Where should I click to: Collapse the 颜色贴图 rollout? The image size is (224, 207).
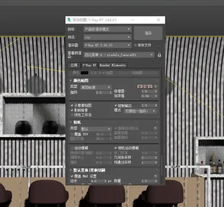click(71, 80)
